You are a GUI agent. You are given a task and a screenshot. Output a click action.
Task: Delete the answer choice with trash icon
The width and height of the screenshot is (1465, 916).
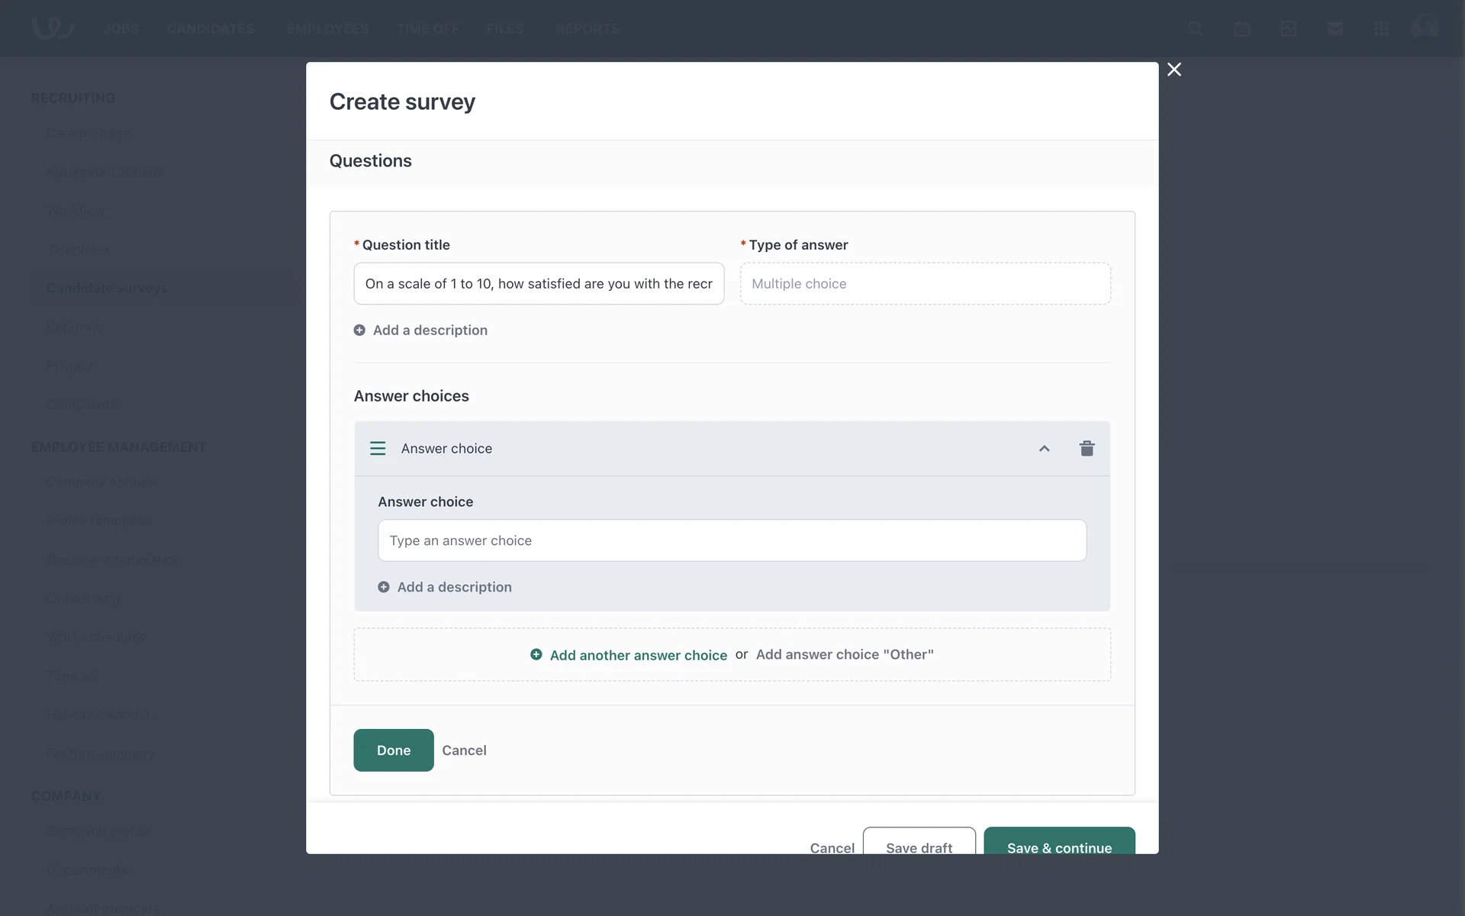coord(1087,448)
